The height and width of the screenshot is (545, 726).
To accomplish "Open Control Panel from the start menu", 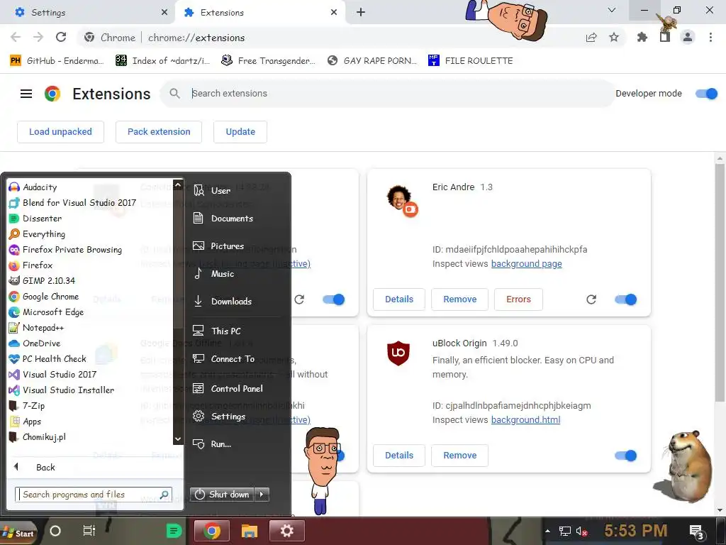I will [228, 389].
